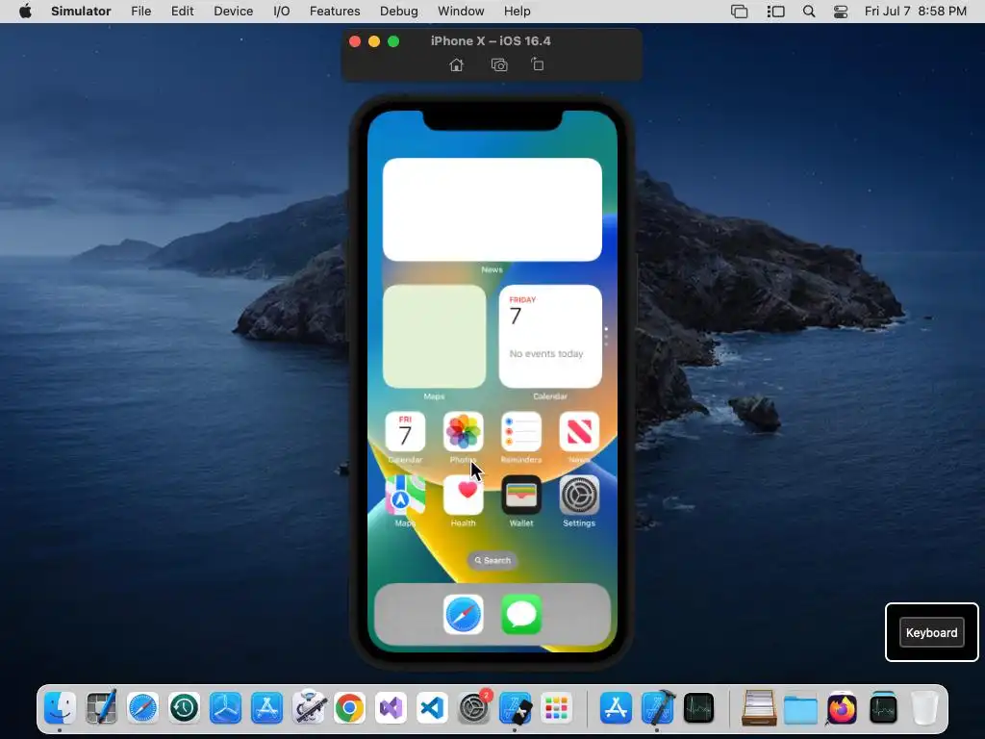Click the screen mirroring icon in menu bar
This screenshot has height=739, width=985.
pyautogui.click(x=740, y=12)
